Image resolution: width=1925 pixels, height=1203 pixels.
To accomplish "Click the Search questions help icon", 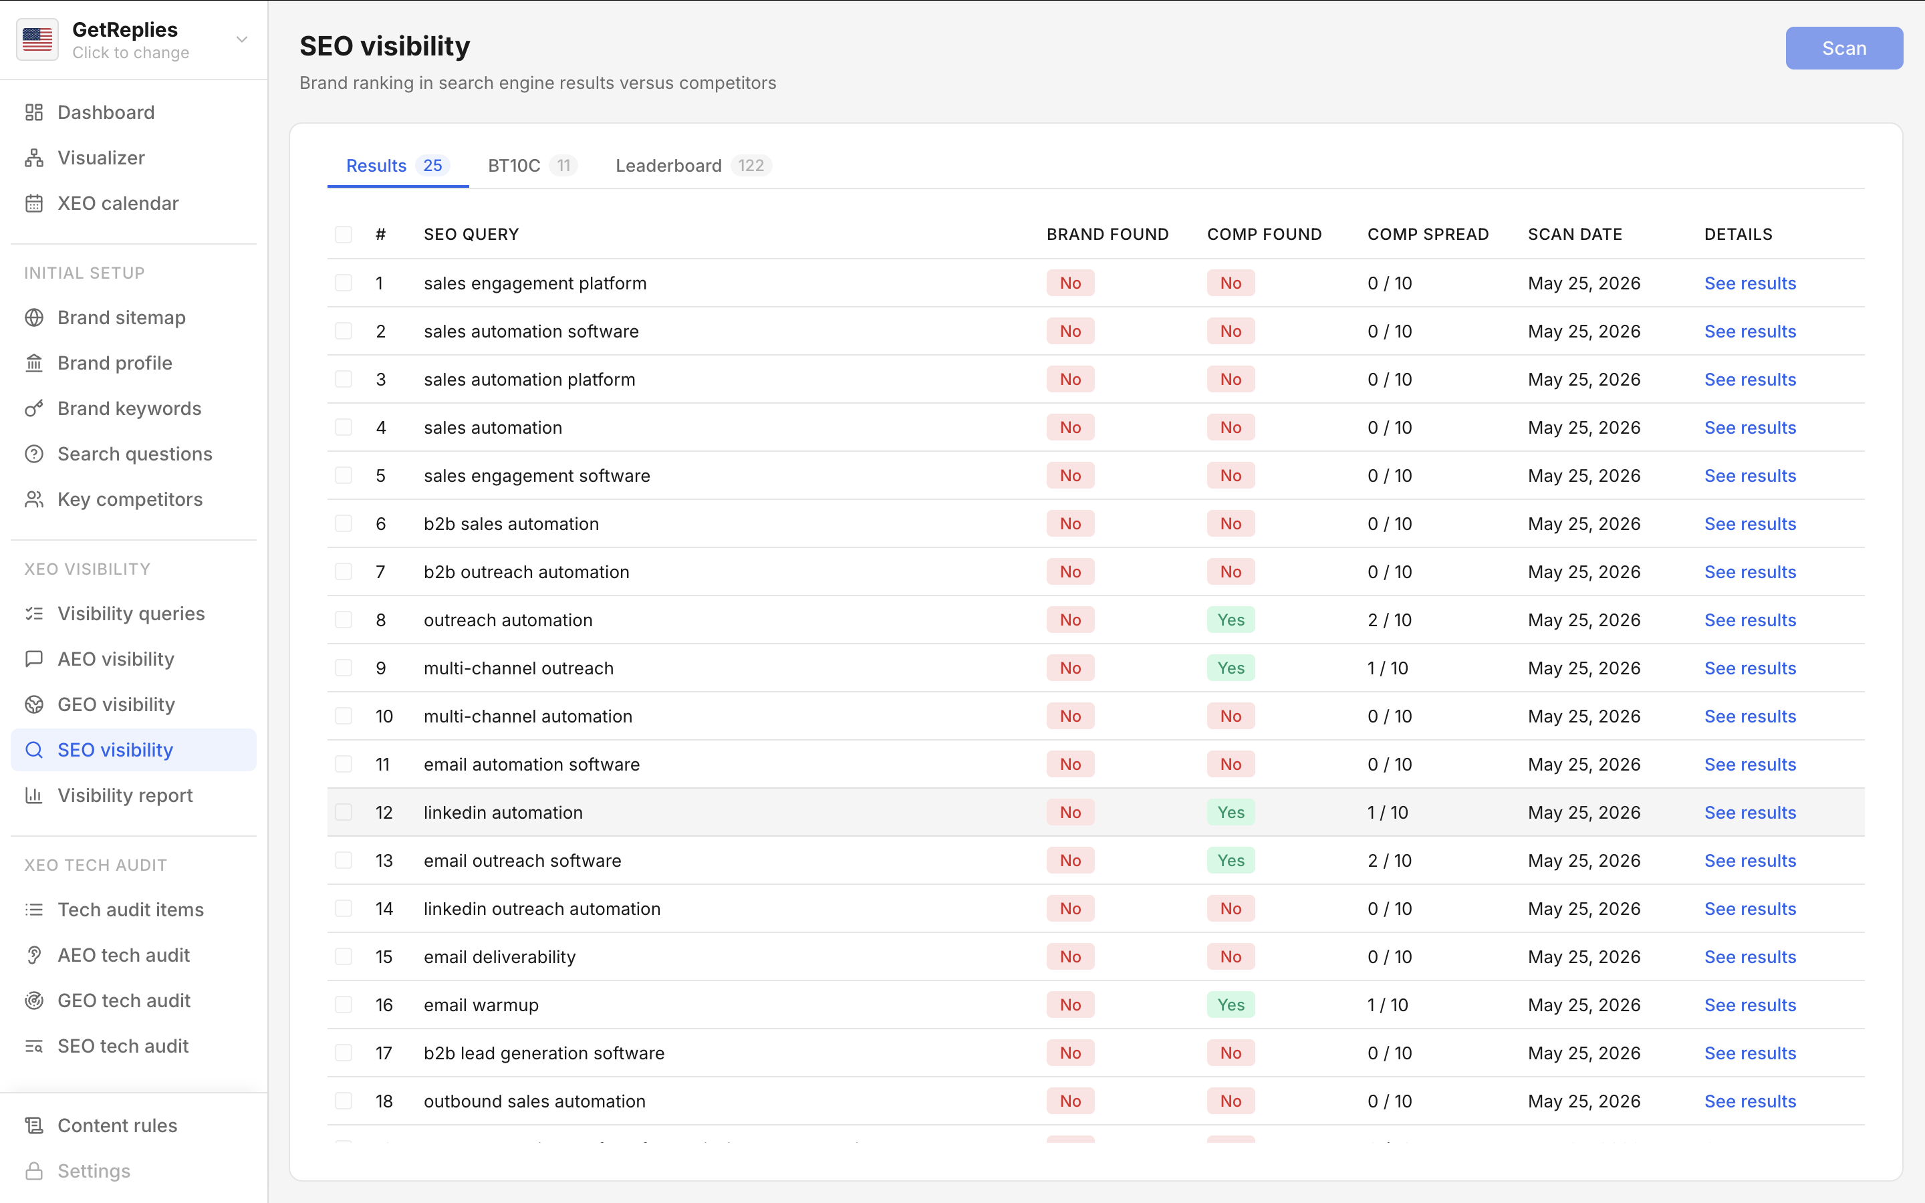I will pos(34,454).
